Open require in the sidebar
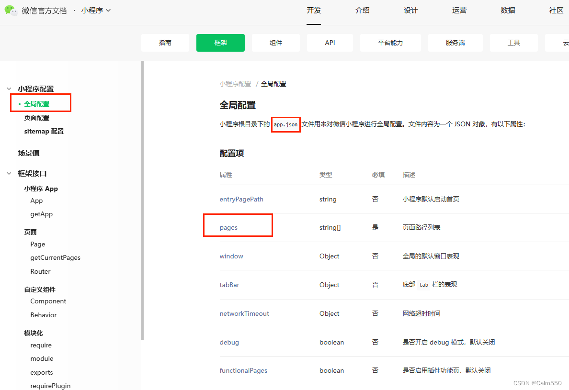Image resolution: width=569 pixels, height=390 pixels. click(x=41, y=345)
